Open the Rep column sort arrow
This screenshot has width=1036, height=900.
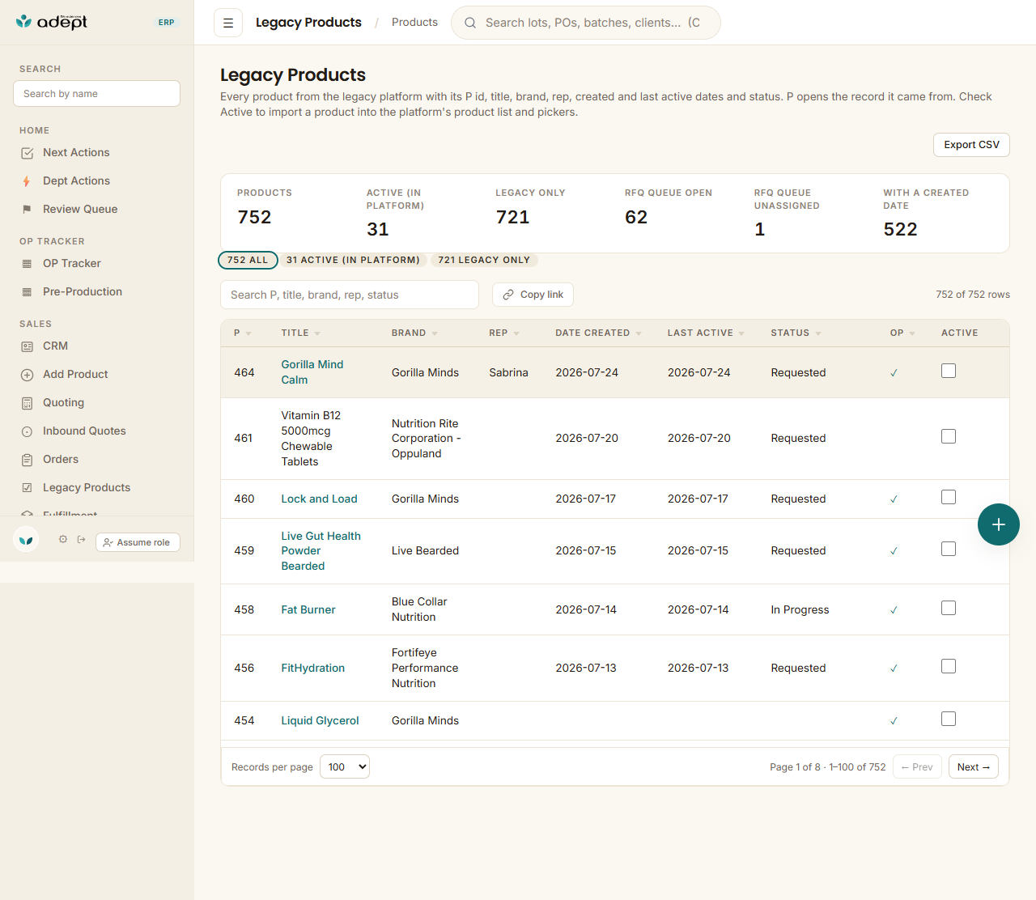pyautogui.click(x=516, y=333)
